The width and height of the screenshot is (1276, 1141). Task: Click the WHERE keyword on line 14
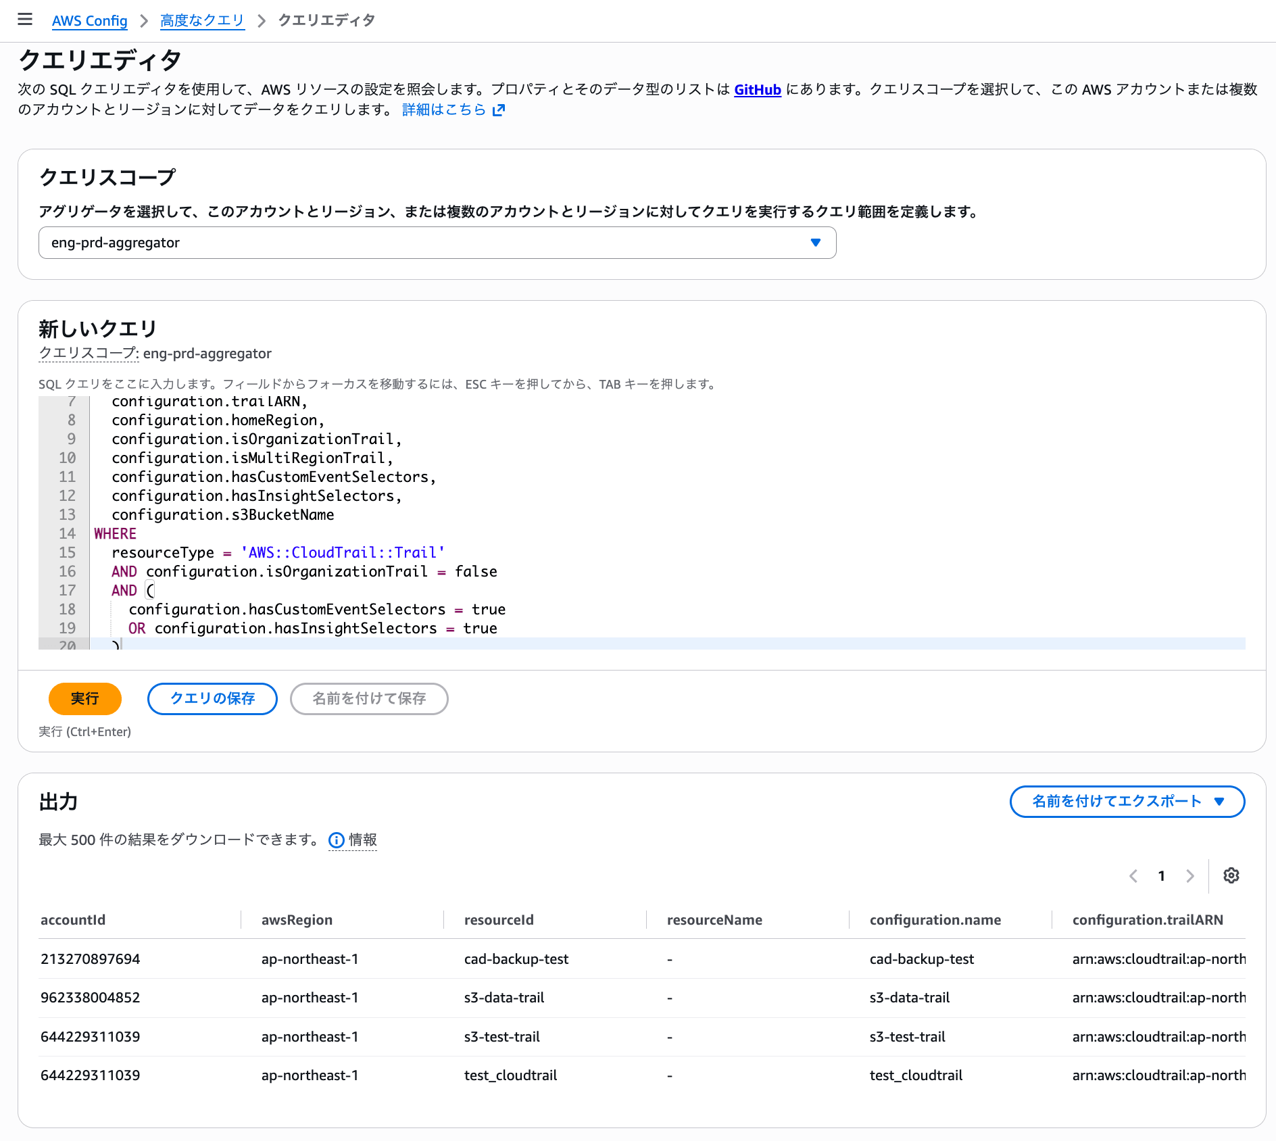coord(115,533)
